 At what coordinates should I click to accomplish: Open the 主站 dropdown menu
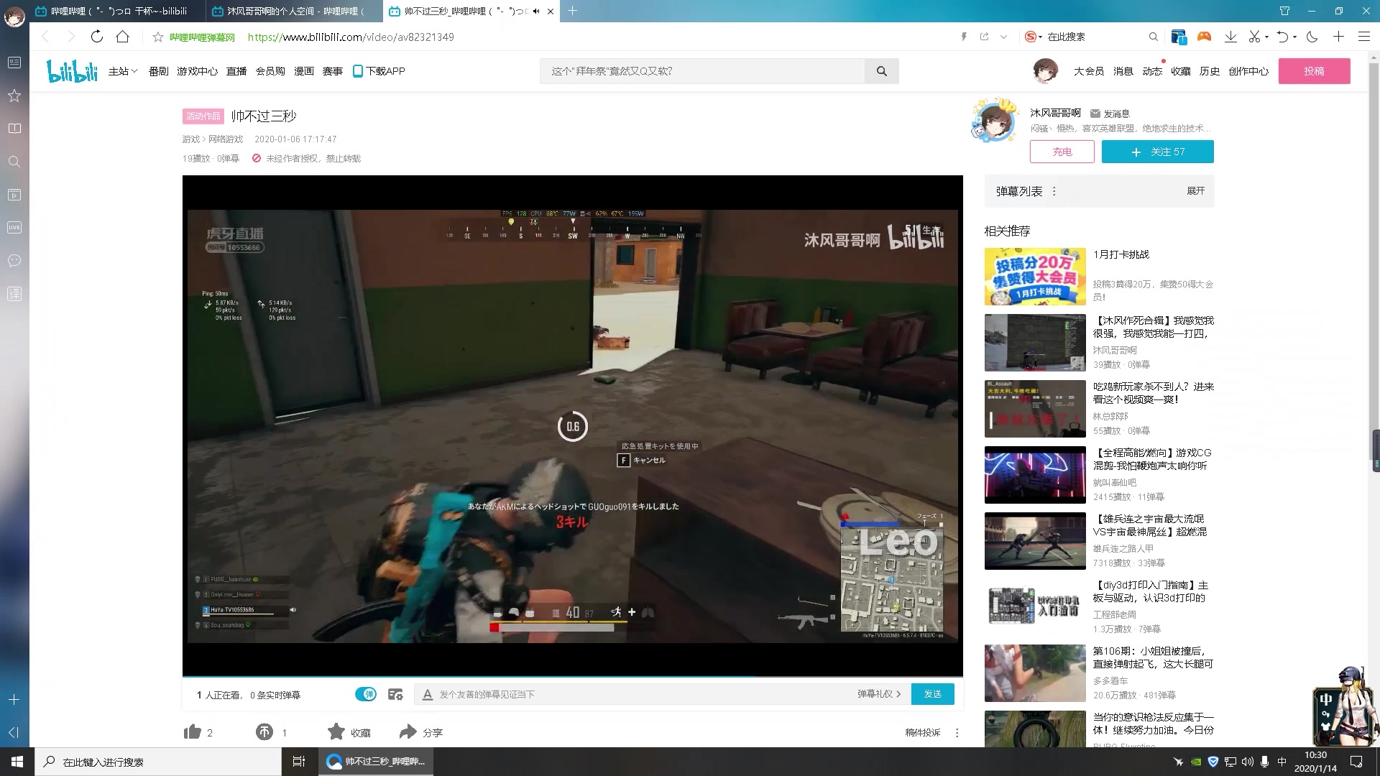coord(122,71)
